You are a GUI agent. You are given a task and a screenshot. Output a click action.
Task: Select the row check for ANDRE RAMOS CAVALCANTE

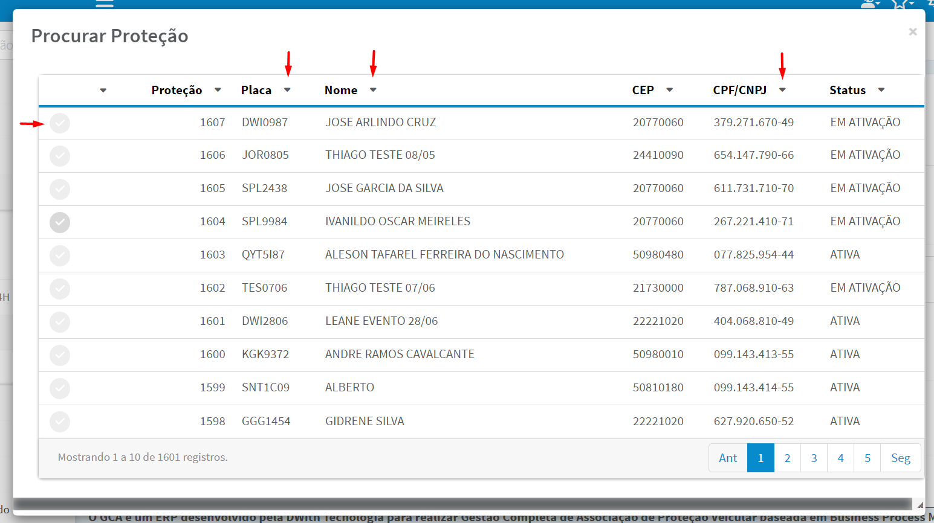pos(60,355)
